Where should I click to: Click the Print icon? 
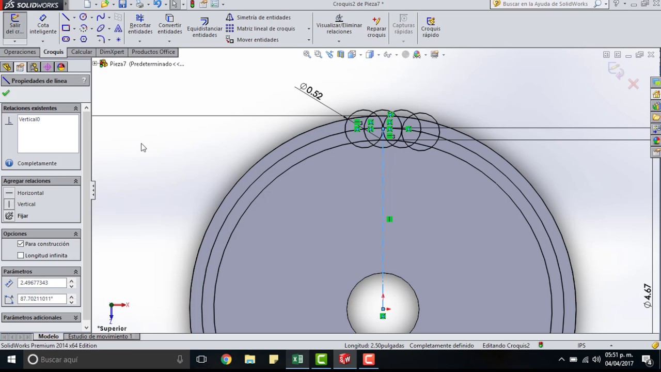[x=139, y=4]
